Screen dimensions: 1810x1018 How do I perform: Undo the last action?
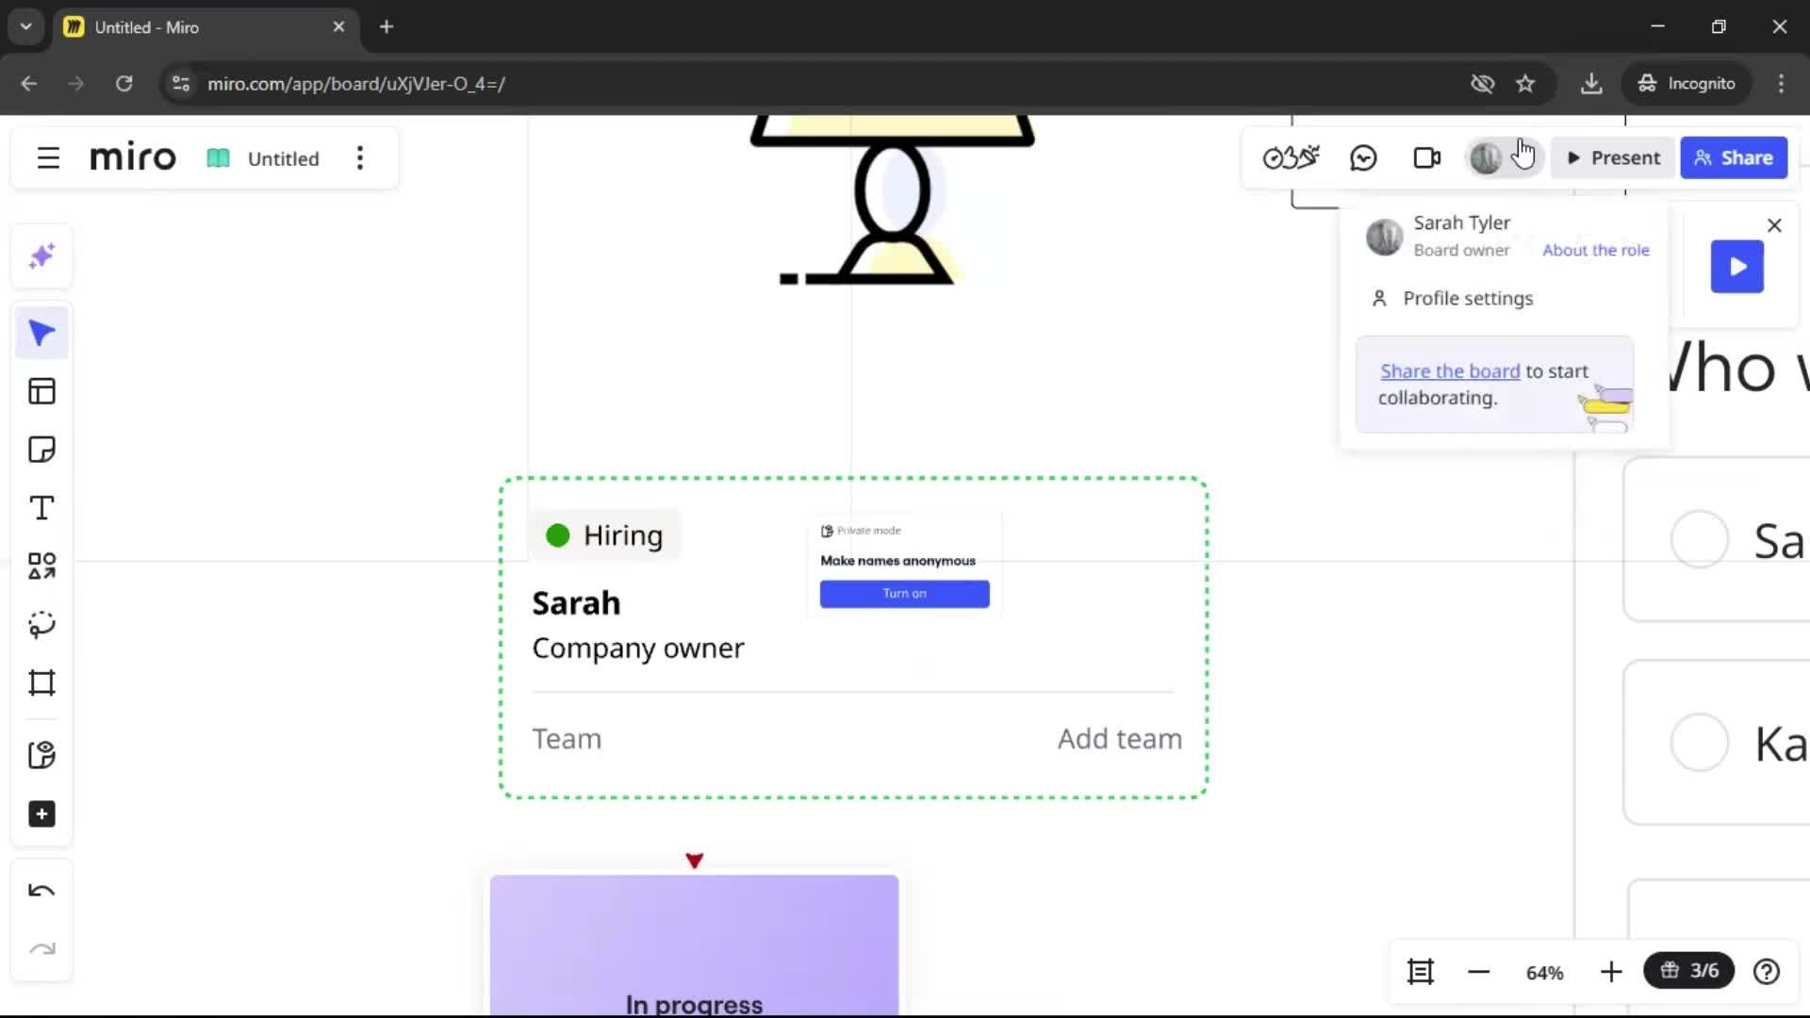[41, 891]
